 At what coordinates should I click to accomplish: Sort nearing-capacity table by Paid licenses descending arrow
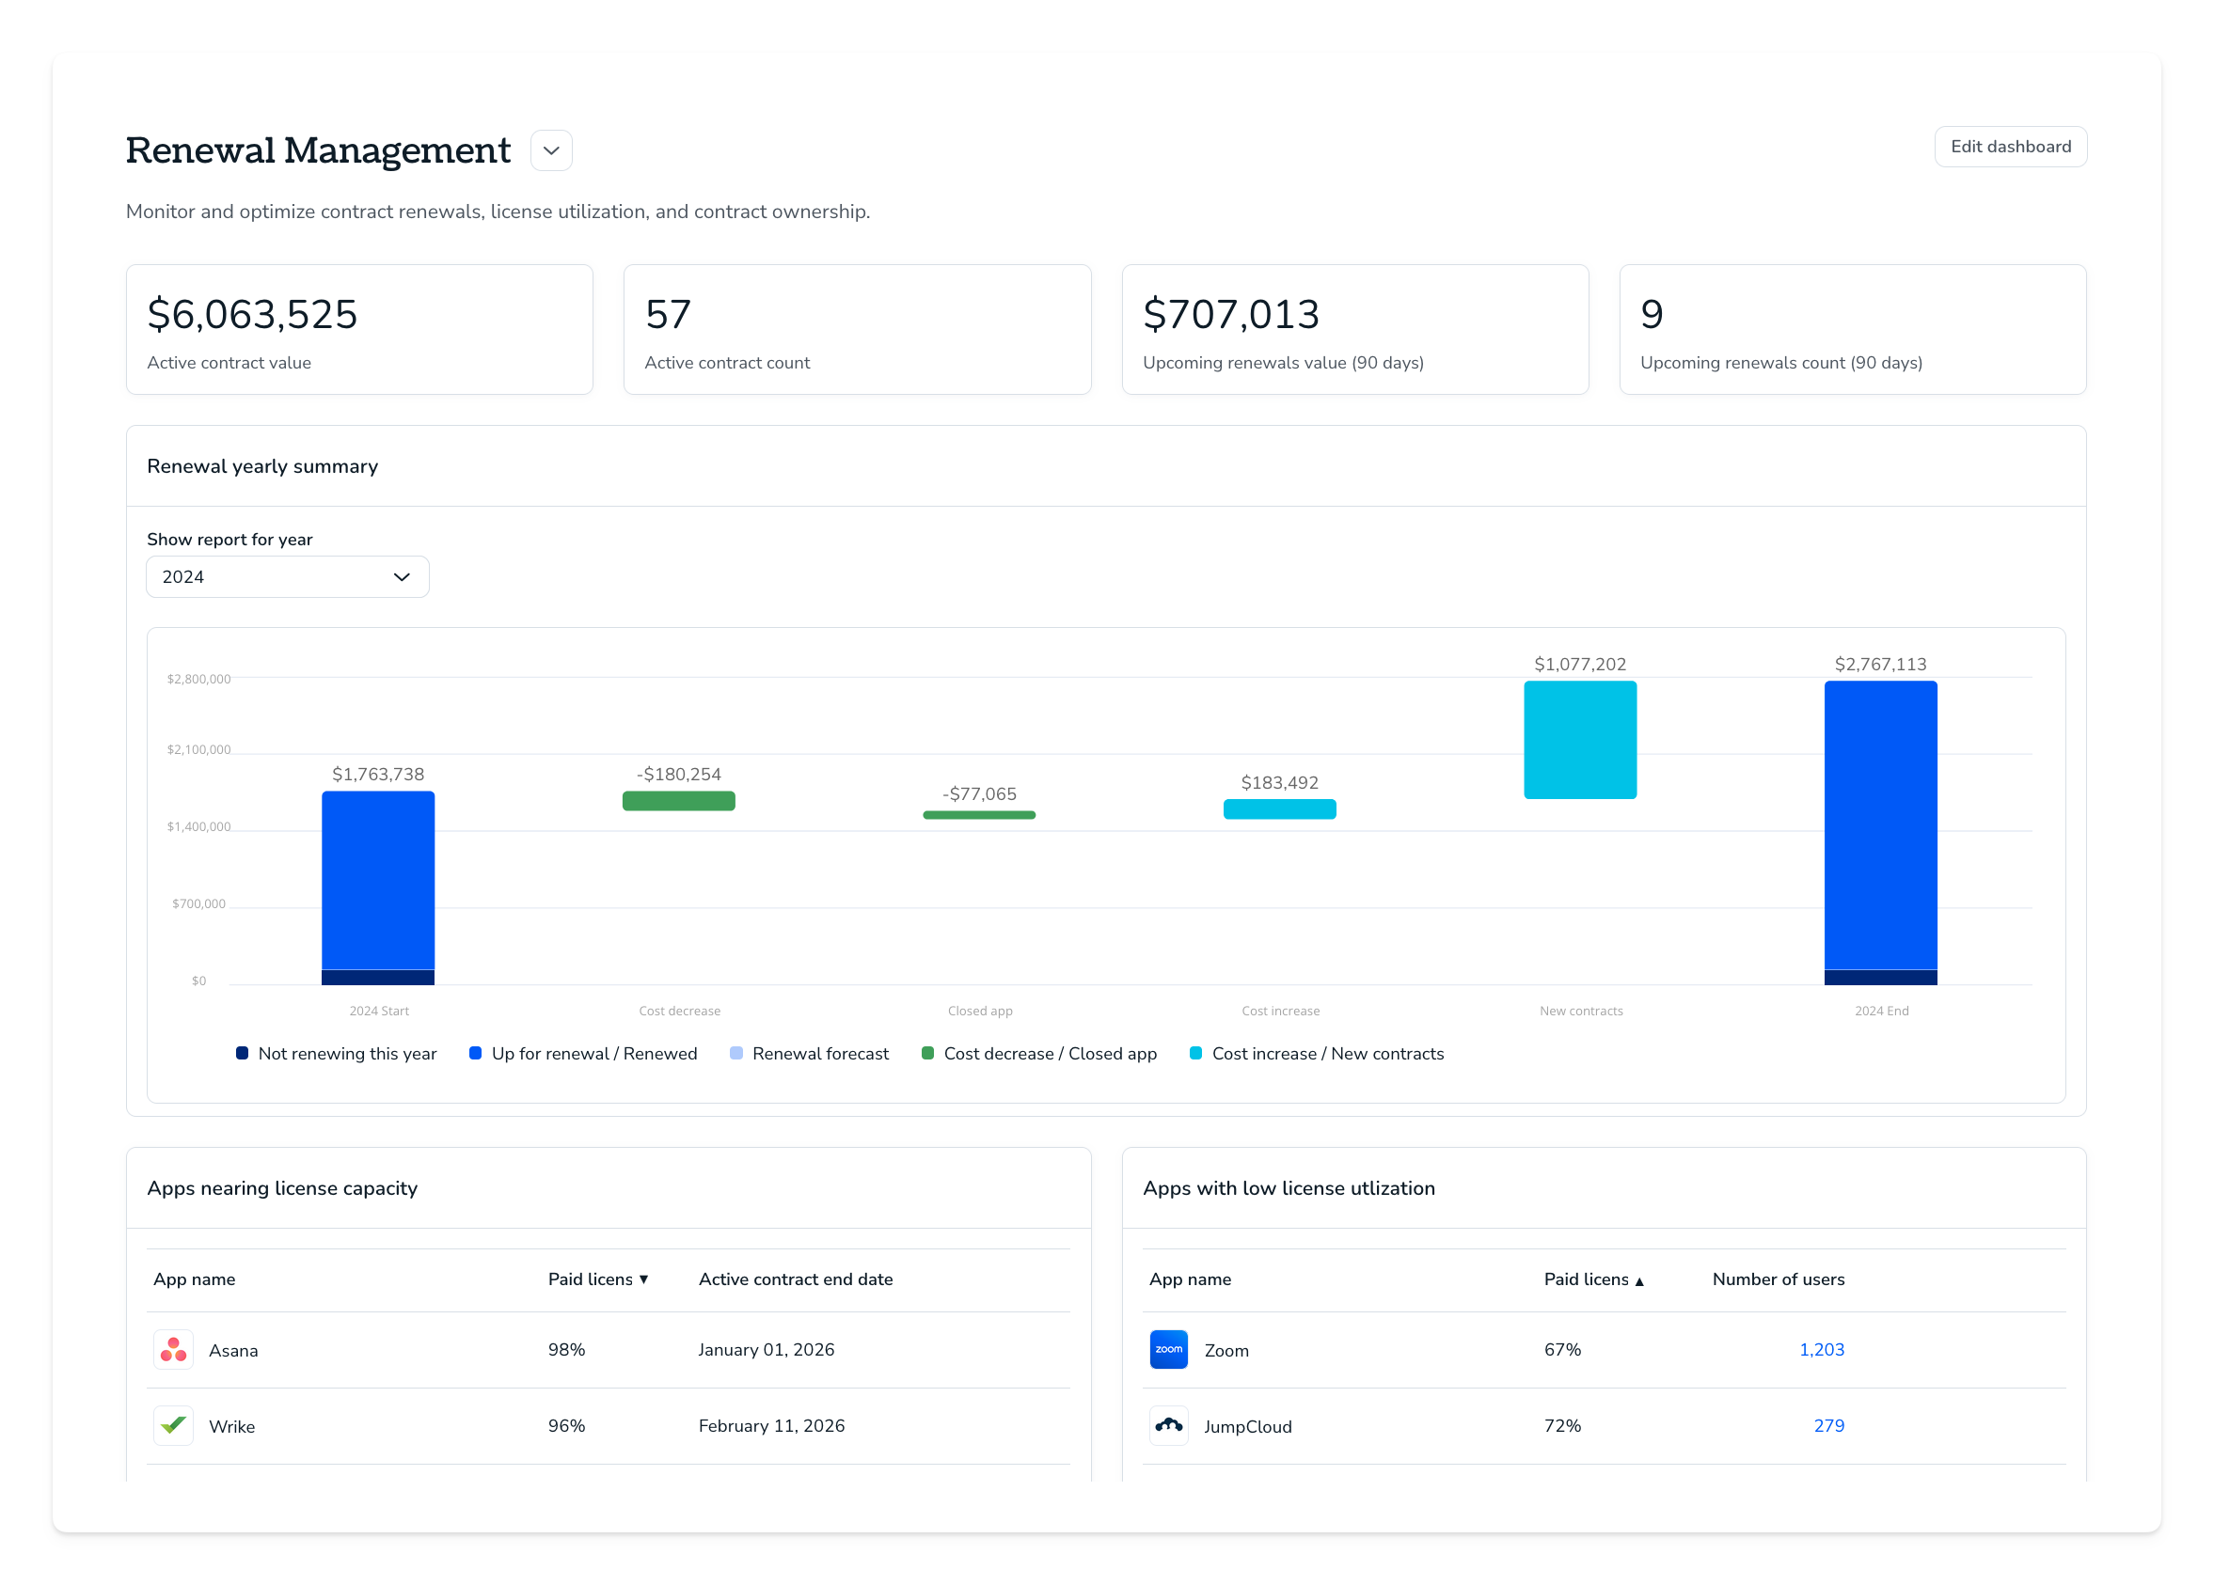[643, 1279]
